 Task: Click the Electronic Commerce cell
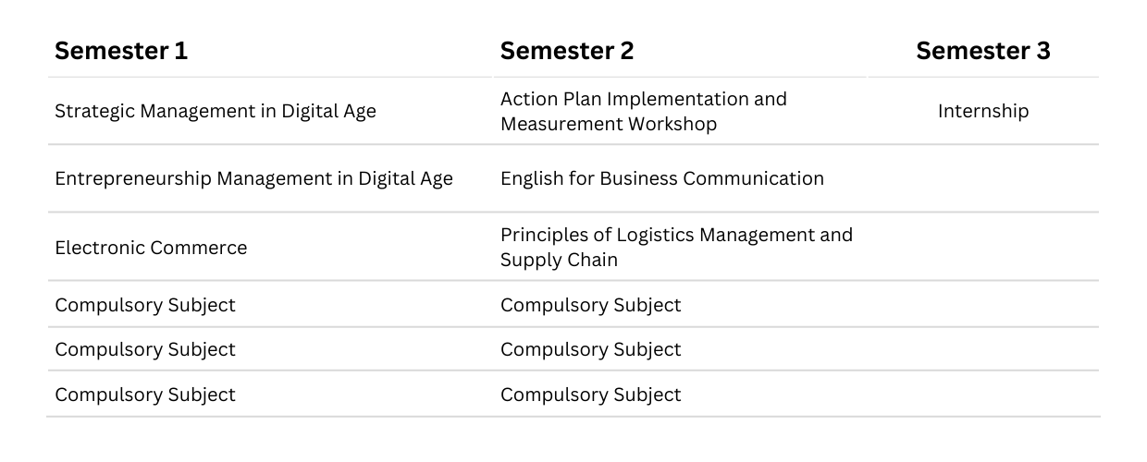click(x=151, y=248)
